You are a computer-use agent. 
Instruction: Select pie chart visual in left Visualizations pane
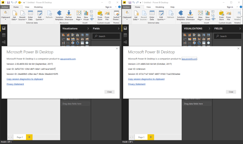(73, 43)
